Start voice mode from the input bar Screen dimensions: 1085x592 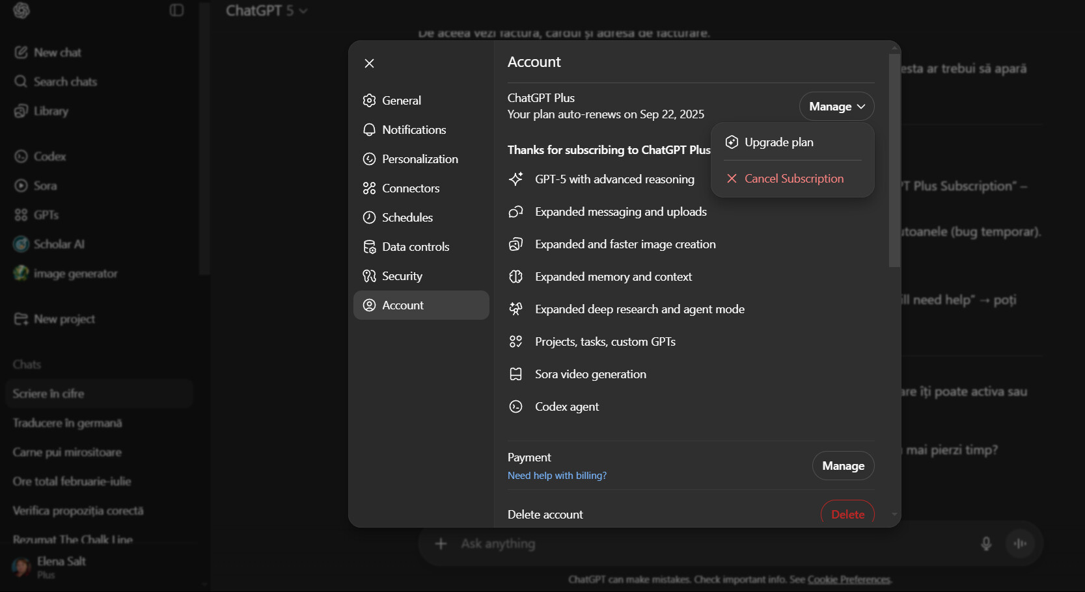click(1020, 543)
